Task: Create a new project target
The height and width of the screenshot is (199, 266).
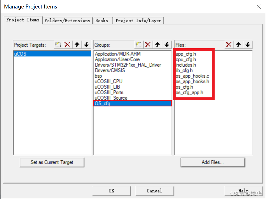Action: 58,45
